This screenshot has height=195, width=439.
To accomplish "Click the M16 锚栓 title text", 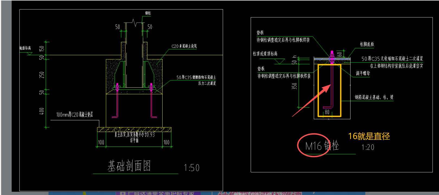I will pyautogui.click(x=322, y=146).
